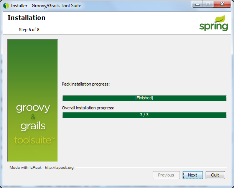234x188 pixels.
Task: Click the pack progress bar showing [Finished]
Action: click(144, 98)
